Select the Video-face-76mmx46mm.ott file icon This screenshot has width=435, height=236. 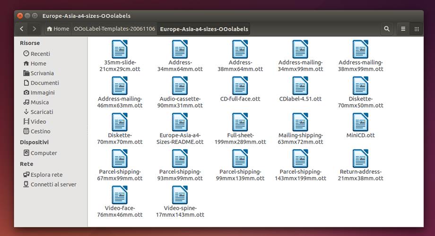coord(120,195)
